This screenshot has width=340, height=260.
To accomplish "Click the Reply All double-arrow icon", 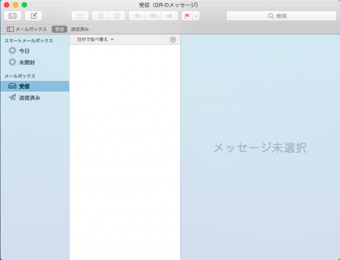I will [x=154, y=16].
